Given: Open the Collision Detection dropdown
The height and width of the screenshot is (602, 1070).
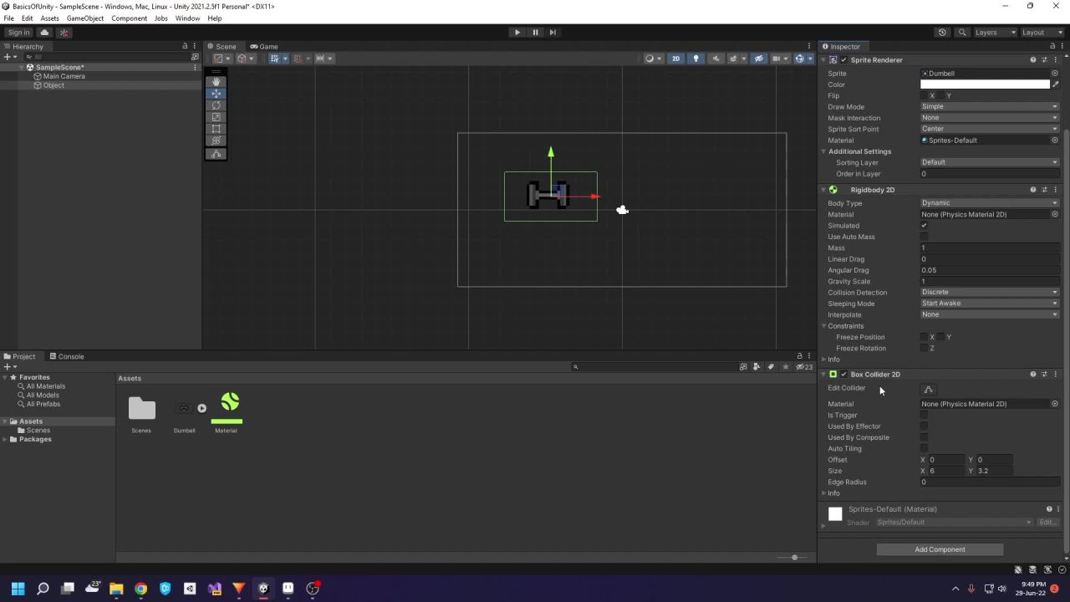Looking at the screenshot, I should point(989,293).
